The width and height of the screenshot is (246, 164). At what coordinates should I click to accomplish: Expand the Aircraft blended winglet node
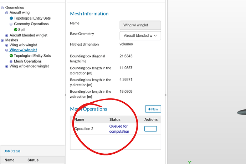pos(6,35)
